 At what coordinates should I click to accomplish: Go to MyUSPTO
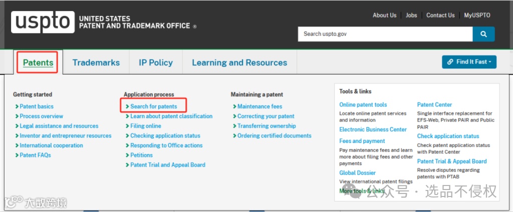[x=477, y=15]
